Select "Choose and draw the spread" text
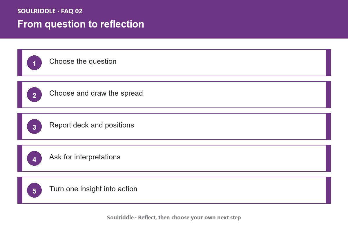Viewport: 348px width, 226px height. pyautogui.click(x=96, y=93)
